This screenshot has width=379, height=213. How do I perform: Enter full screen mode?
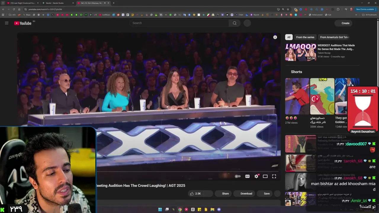click(x=274, y=176)
